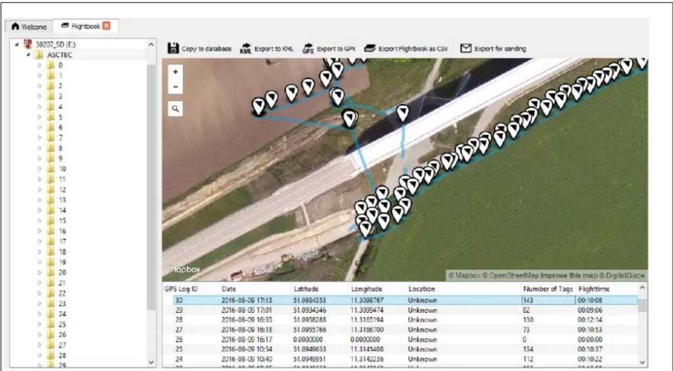Click the folder tree scroll up arrow
673x371 pixels.
(152, 44)
